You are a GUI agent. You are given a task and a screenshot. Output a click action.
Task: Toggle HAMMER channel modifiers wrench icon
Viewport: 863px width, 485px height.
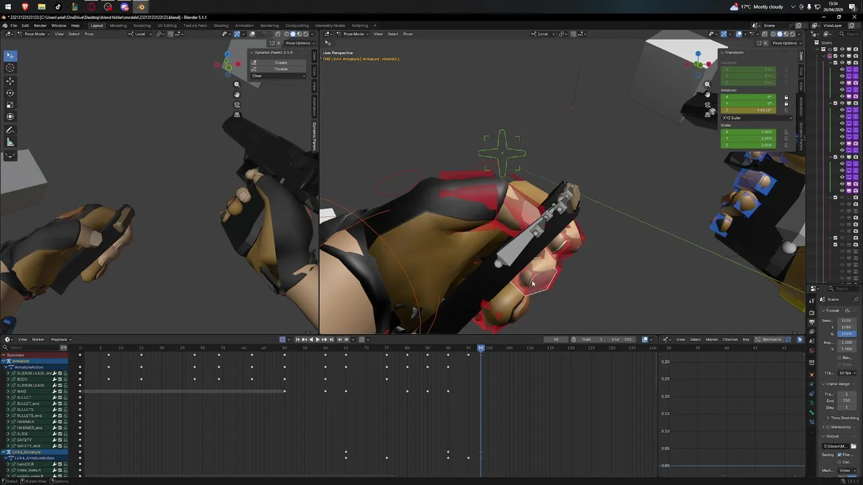tap(55, 422)
